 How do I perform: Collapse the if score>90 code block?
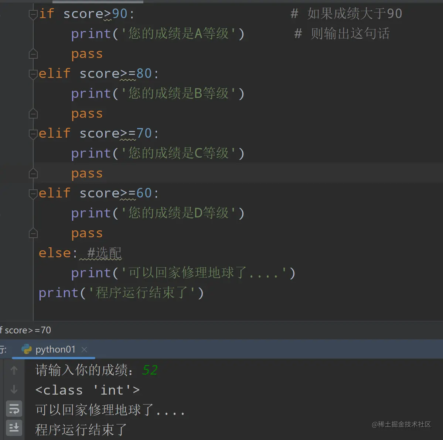[33, 13]
